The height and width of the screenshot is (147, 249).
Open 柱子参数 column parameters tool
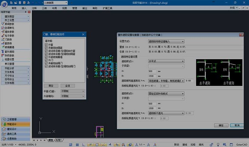8,36
